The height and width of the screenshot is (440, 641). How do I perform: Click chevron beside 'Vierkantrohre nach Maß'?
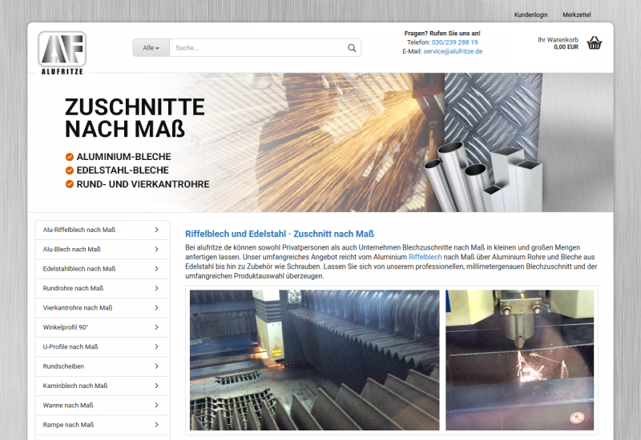point(156,308)
